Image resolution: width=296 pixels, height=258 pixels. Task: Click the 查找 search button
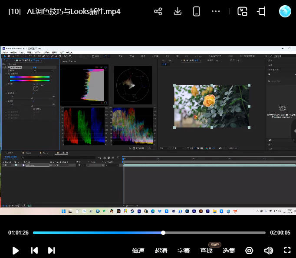coord(206,251)
